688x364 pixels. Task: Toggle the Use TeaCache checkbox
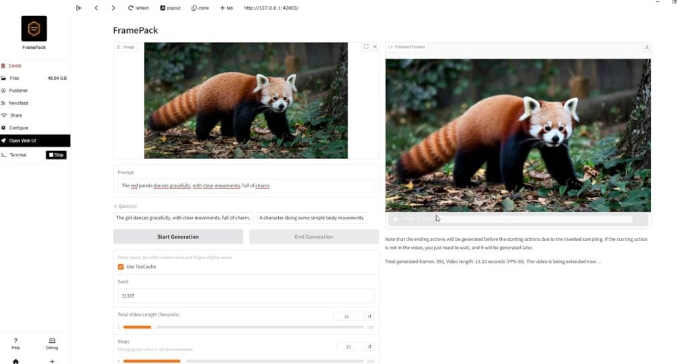pos(121,267)
